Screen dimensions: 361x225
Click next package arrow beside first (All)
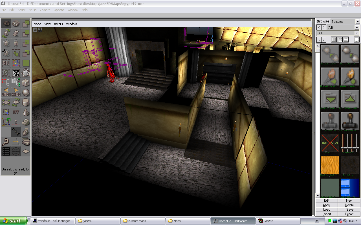(x=324, y=27)
